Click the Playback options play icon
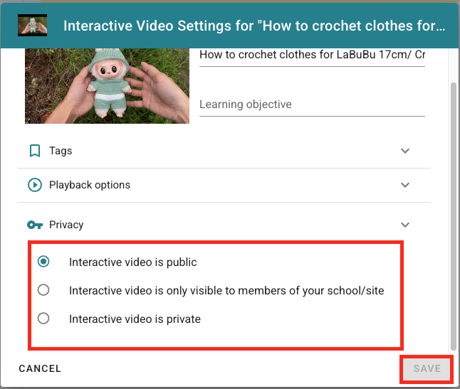The image size is (460, 389). 35,185
